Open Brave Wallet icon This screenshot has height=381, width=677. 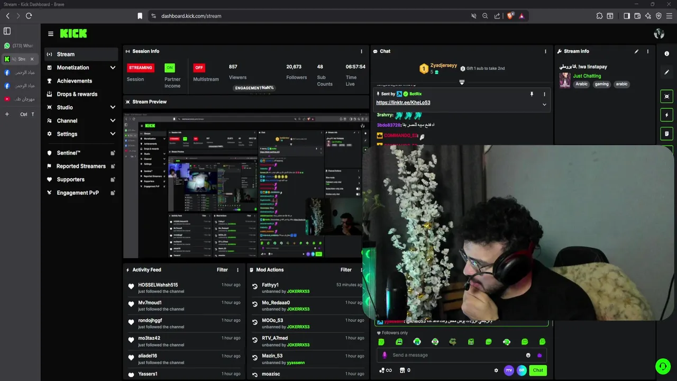(x=637, y=16)
